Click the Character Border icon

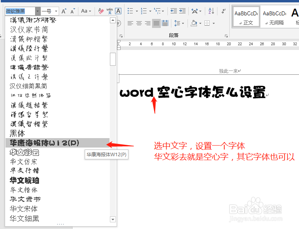[118, 11]
